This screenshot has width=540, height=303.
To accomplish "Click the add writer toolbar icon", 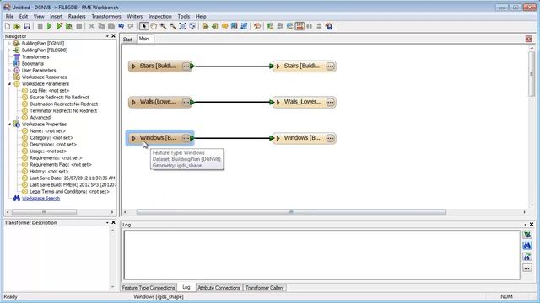I will click(x=215, y=26).
